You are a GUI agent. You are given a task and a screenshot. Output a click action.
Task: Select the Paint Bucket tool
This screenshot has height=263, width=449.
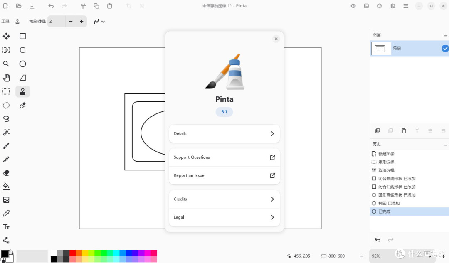(x=6, y=186)
